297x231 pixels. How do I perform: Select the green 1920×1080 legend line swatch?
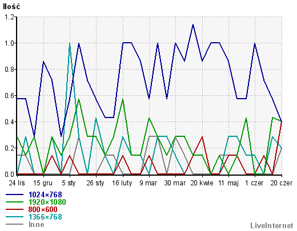(14, 202)
